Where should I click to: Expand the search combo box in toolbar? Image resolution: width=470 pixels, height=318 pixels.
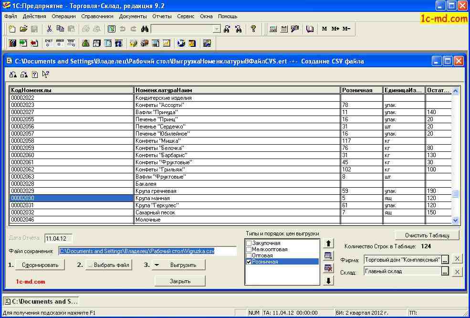(x=217, y=29)
